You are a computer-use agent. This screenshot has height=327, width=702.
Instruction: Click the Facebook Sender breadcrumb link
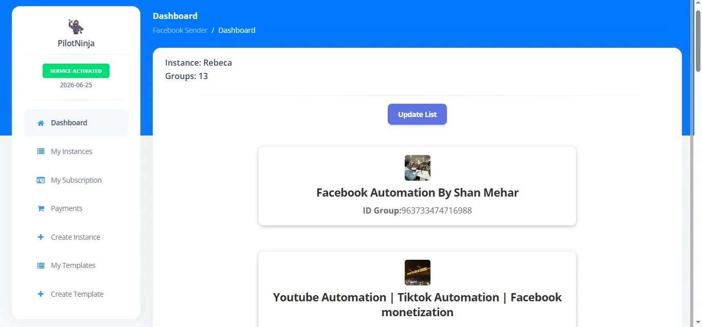pyautogui.click(x=180, y=30)
